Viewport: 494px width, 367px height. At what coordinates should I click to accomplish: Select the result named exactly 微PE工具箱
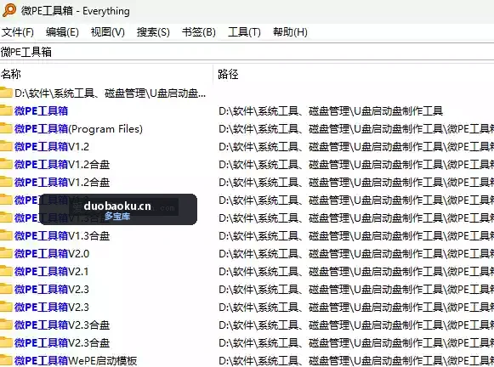(x=41, y=110)
